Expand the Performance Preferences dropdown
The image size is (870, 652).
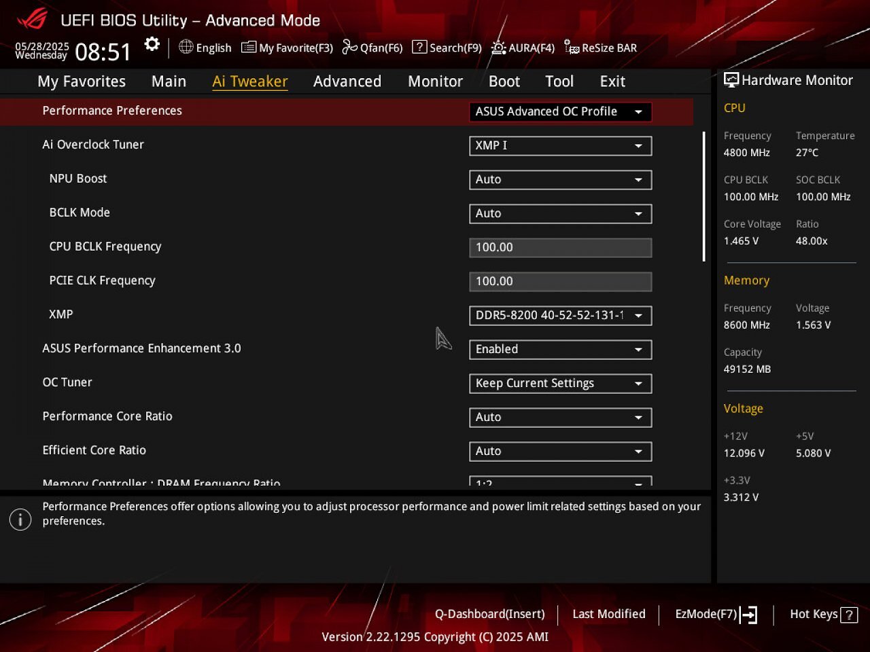click(x=561, y=111)
